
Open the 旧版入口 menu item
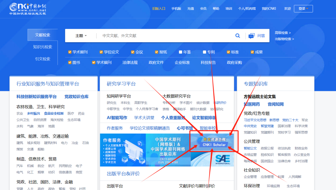159,9
